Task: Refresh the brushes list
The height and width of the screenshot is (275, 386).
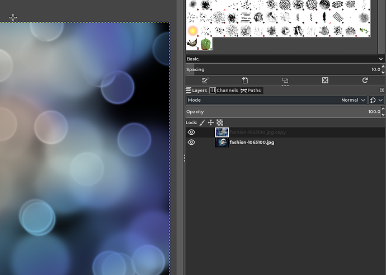Action: pos(365,80)
